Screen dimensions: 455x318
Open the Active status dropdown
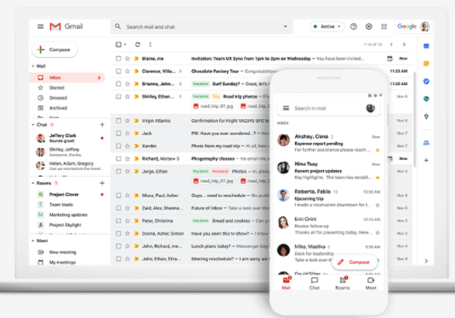(327, 26)
